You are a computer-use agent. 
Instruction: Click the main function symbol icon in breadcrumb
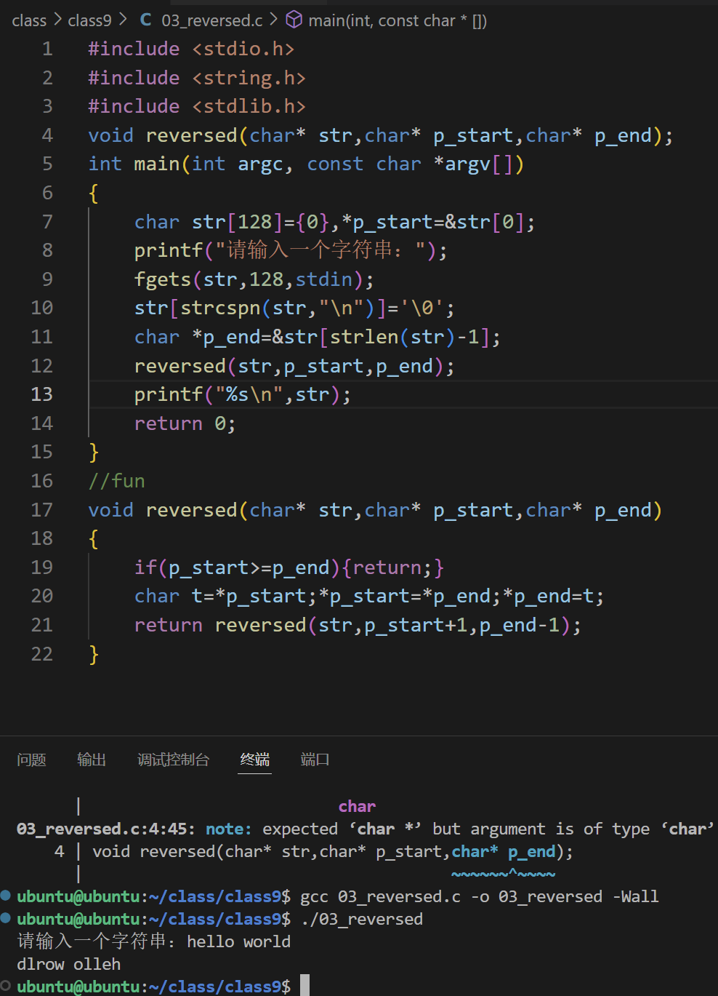pyautogui.click(x=294, y=20)
